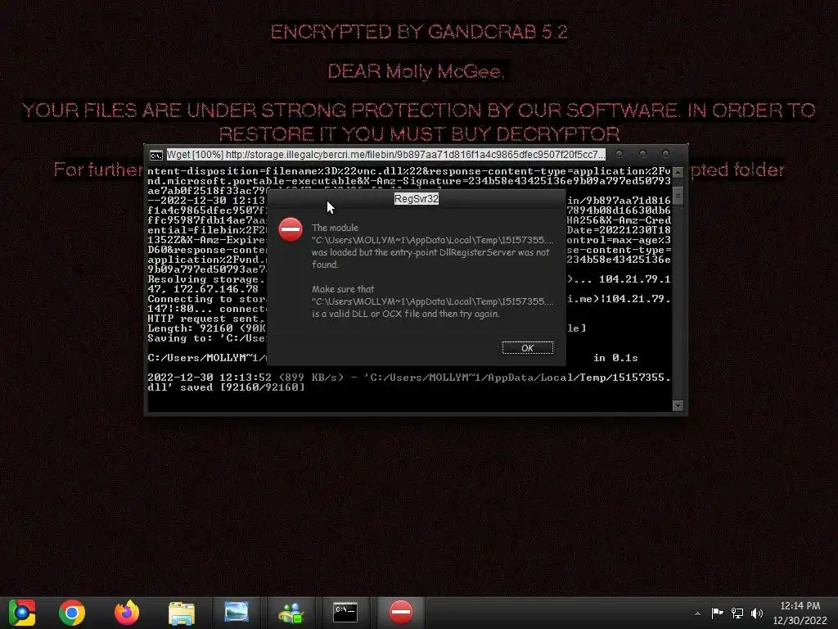Close the Wget console window
The image size is (838, 629).
pos(666,154)
